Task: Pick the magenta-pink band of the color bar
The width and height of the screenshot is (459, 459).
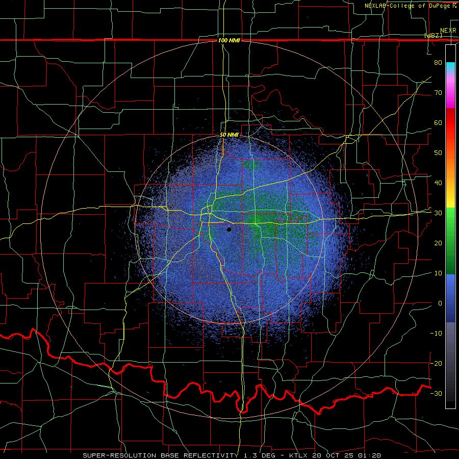Action: point(450,92)
